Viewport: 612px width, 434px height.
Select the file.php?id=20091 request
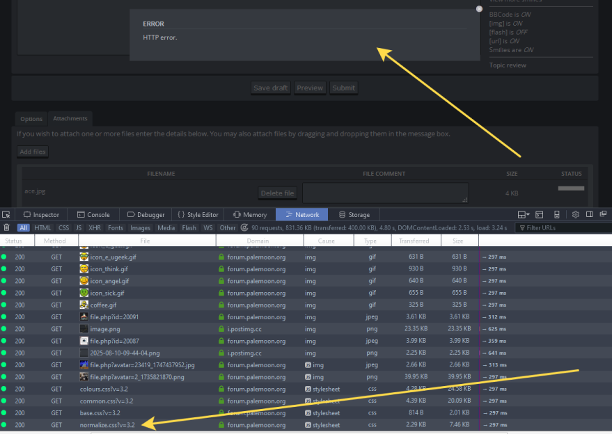306,317
